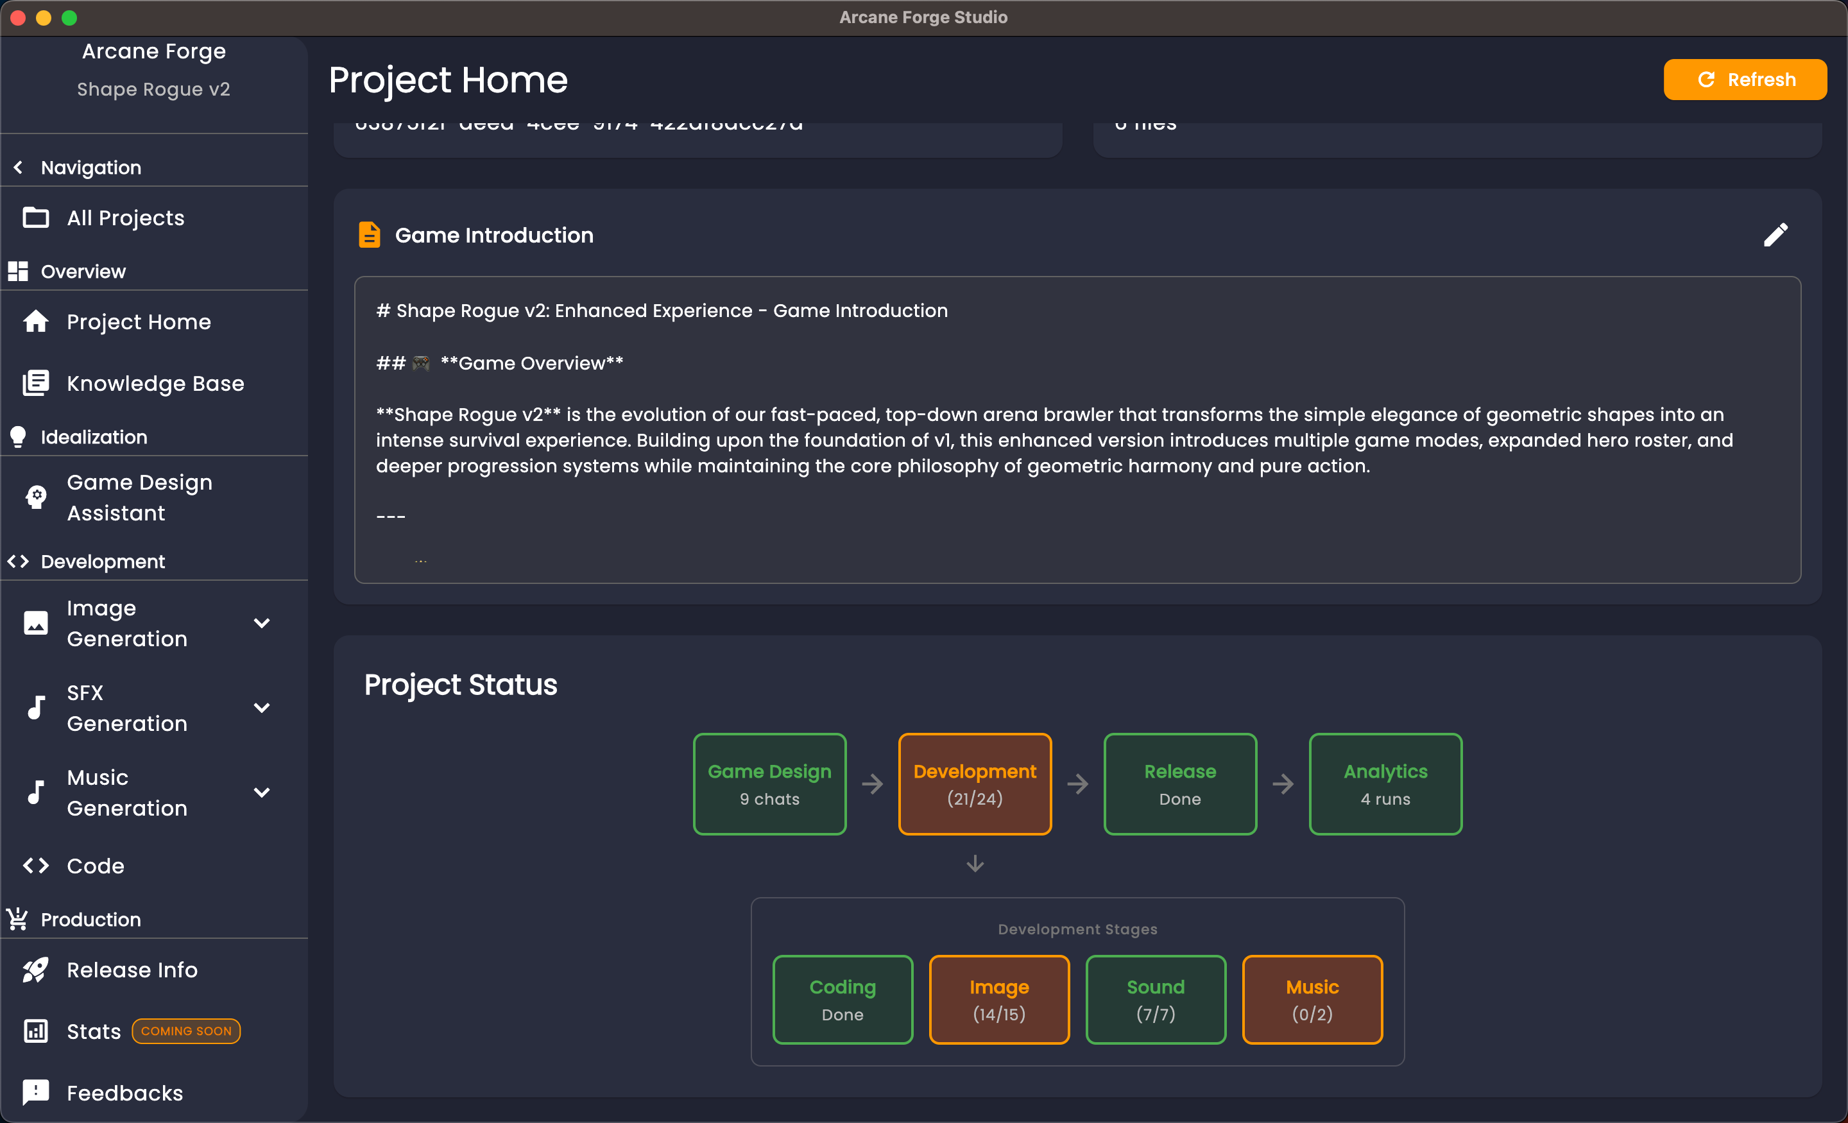Go to All Projects in navigation
1848x1123 pixels.
(125, 218)
